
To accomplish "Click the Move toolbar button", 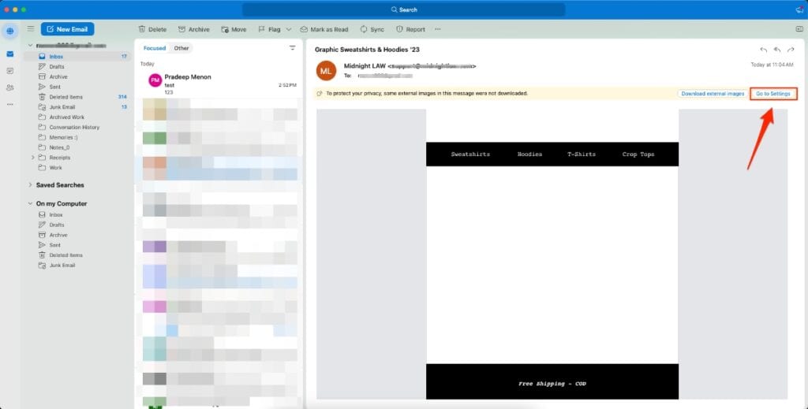I will point(234,29).
